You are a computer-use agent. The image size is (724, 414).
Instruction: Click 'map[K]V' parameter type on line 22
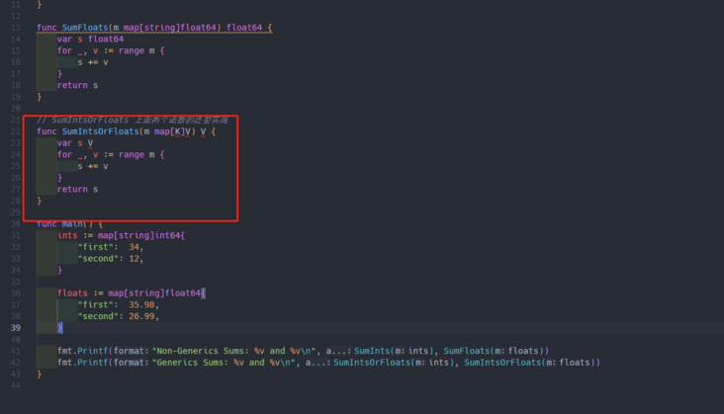point(172,131)
